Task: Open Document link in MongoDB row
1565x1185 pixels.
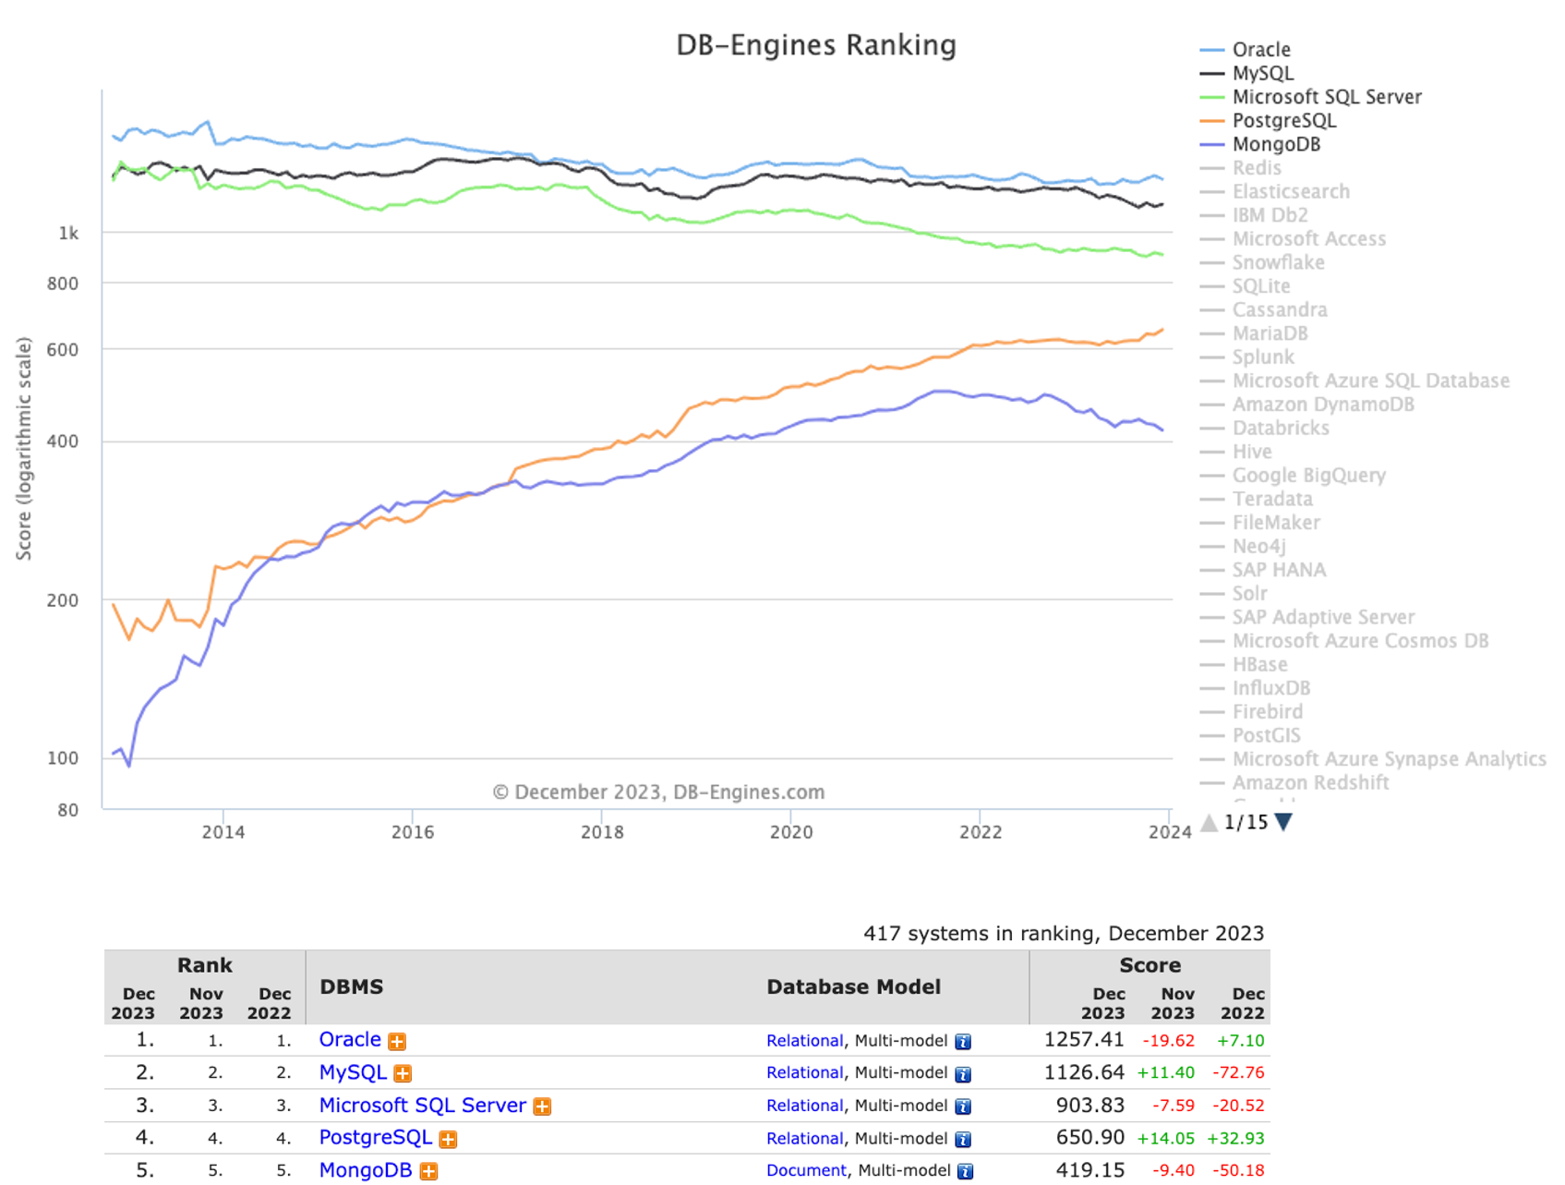Action: tap(806, 1170)
